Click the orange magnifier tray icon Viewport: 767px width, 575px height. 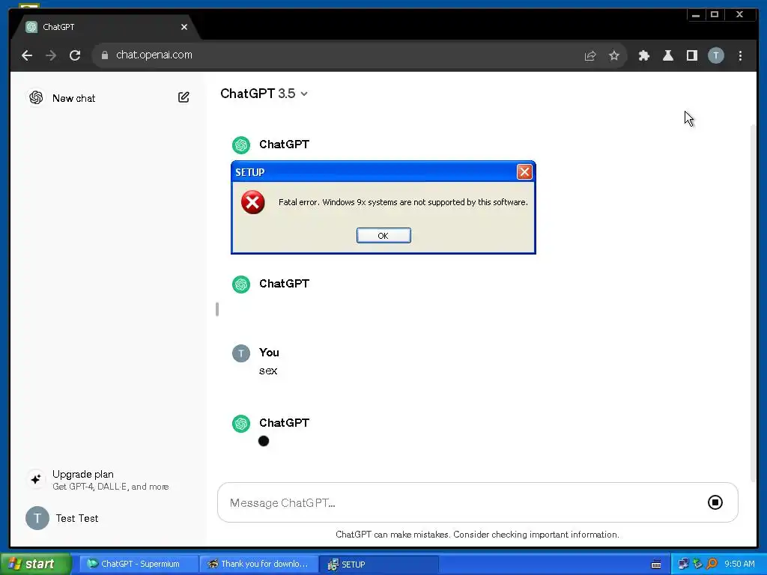coord(712,564)
